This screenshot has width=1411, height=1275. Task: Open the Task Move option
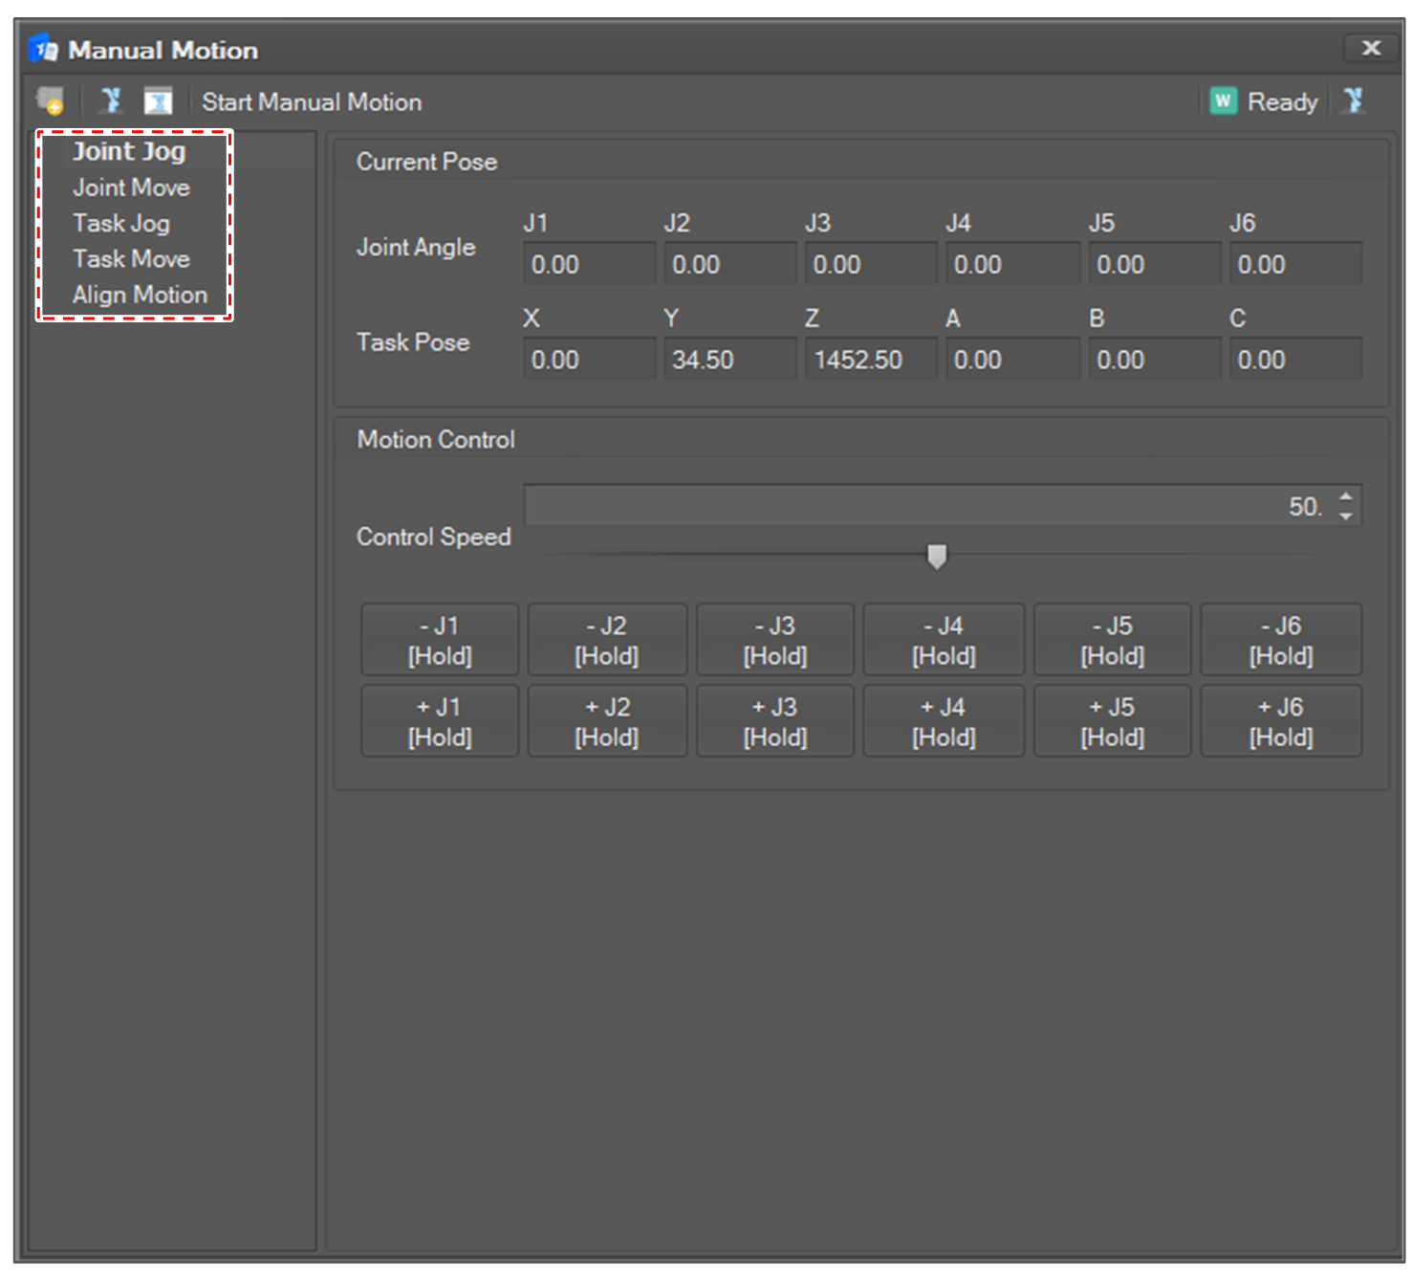point(131,259)
